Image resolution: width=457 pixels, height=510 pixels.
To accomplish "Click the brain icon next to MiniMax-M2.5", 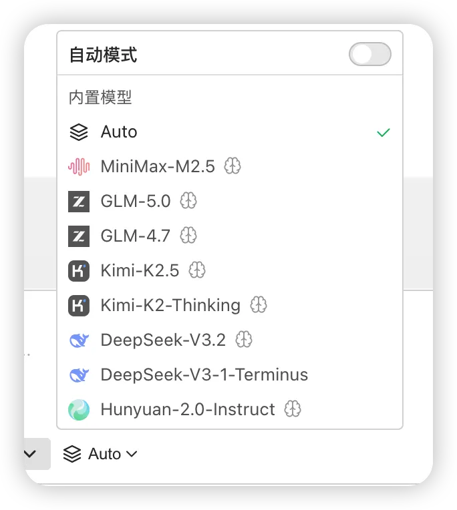I will pos(232,166).
